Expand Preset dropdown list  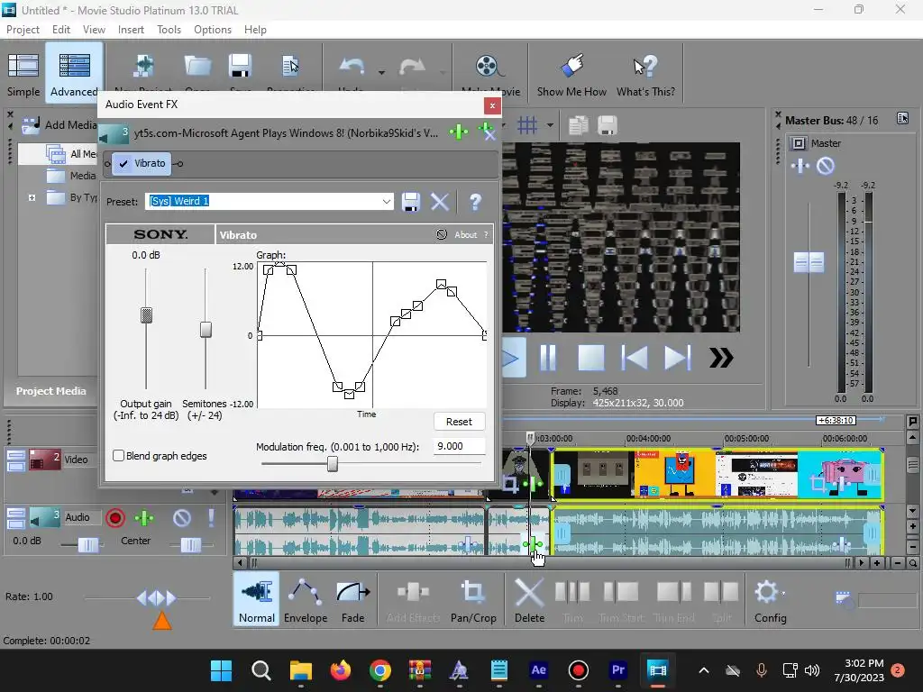click(386, 201)
